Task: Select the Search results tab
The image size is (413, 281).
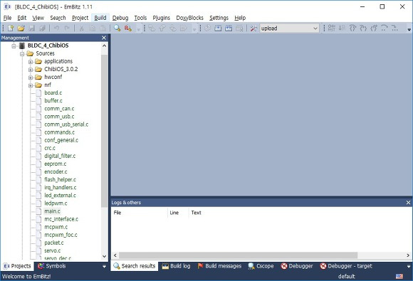Action: pyautogui.click(x=135, y=266)
